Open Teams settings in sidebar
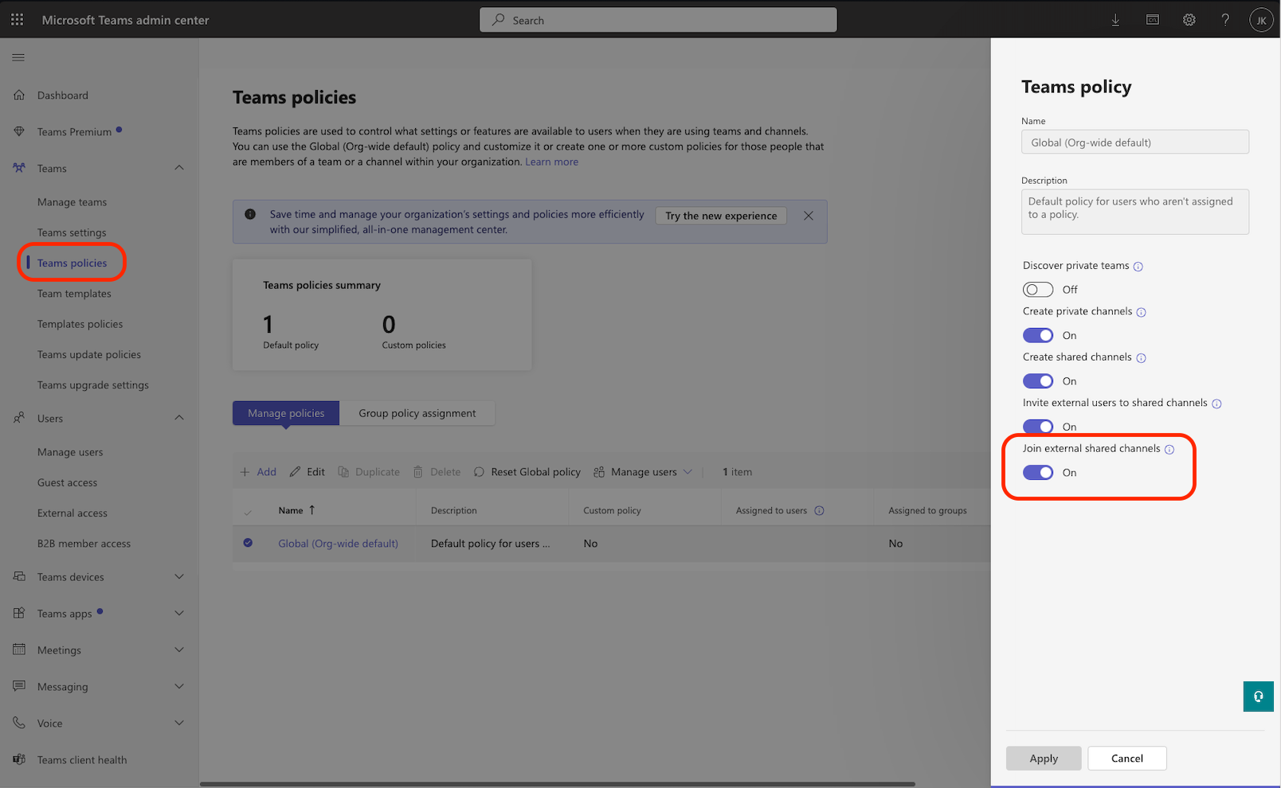1281x788 pixels. click(72, 232)
